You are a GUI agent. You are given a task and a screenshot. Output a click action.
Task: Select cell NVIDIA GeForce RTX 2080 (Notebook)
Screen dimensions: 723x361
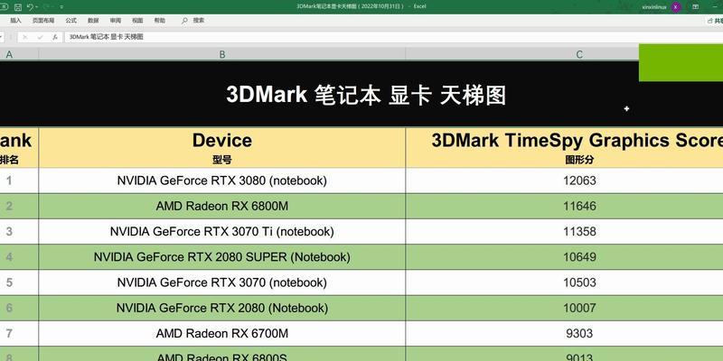221,308
